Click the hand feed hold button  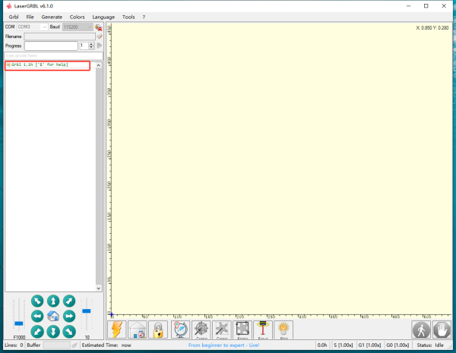[442, 329]
